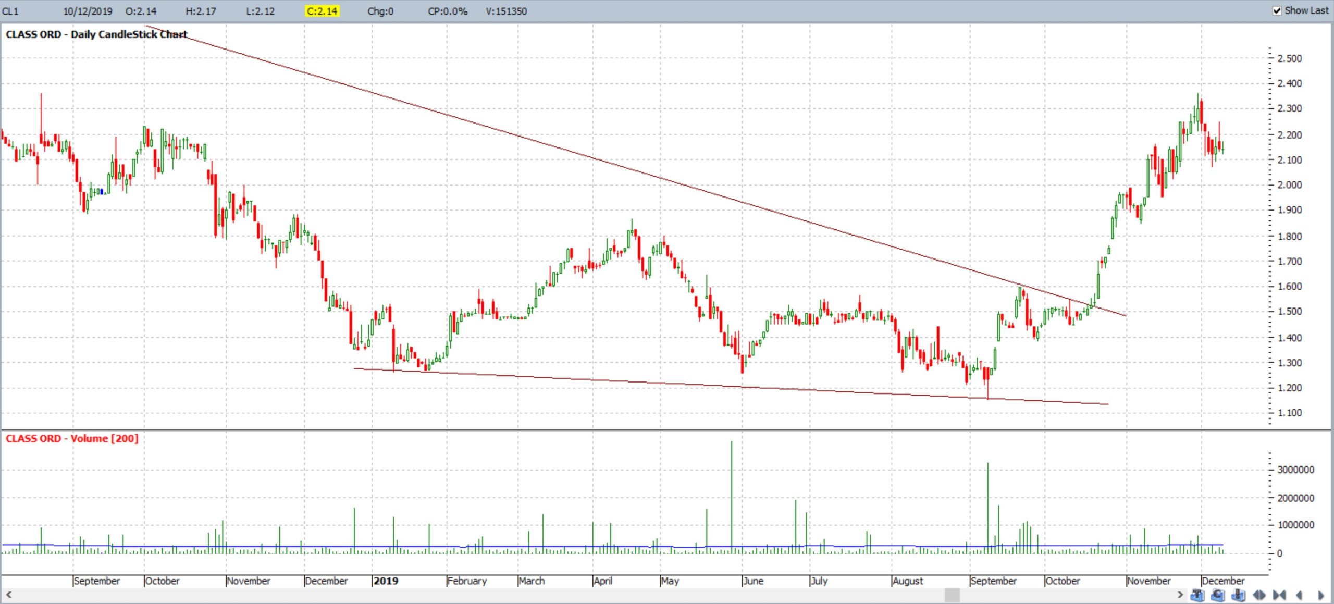1334x604 pixels.
Task: Click the 2.500 price axis label
Action: [x=1290, y=58]
